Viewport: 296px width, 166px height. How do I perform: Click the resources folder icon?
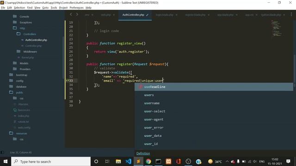[11, 133]
